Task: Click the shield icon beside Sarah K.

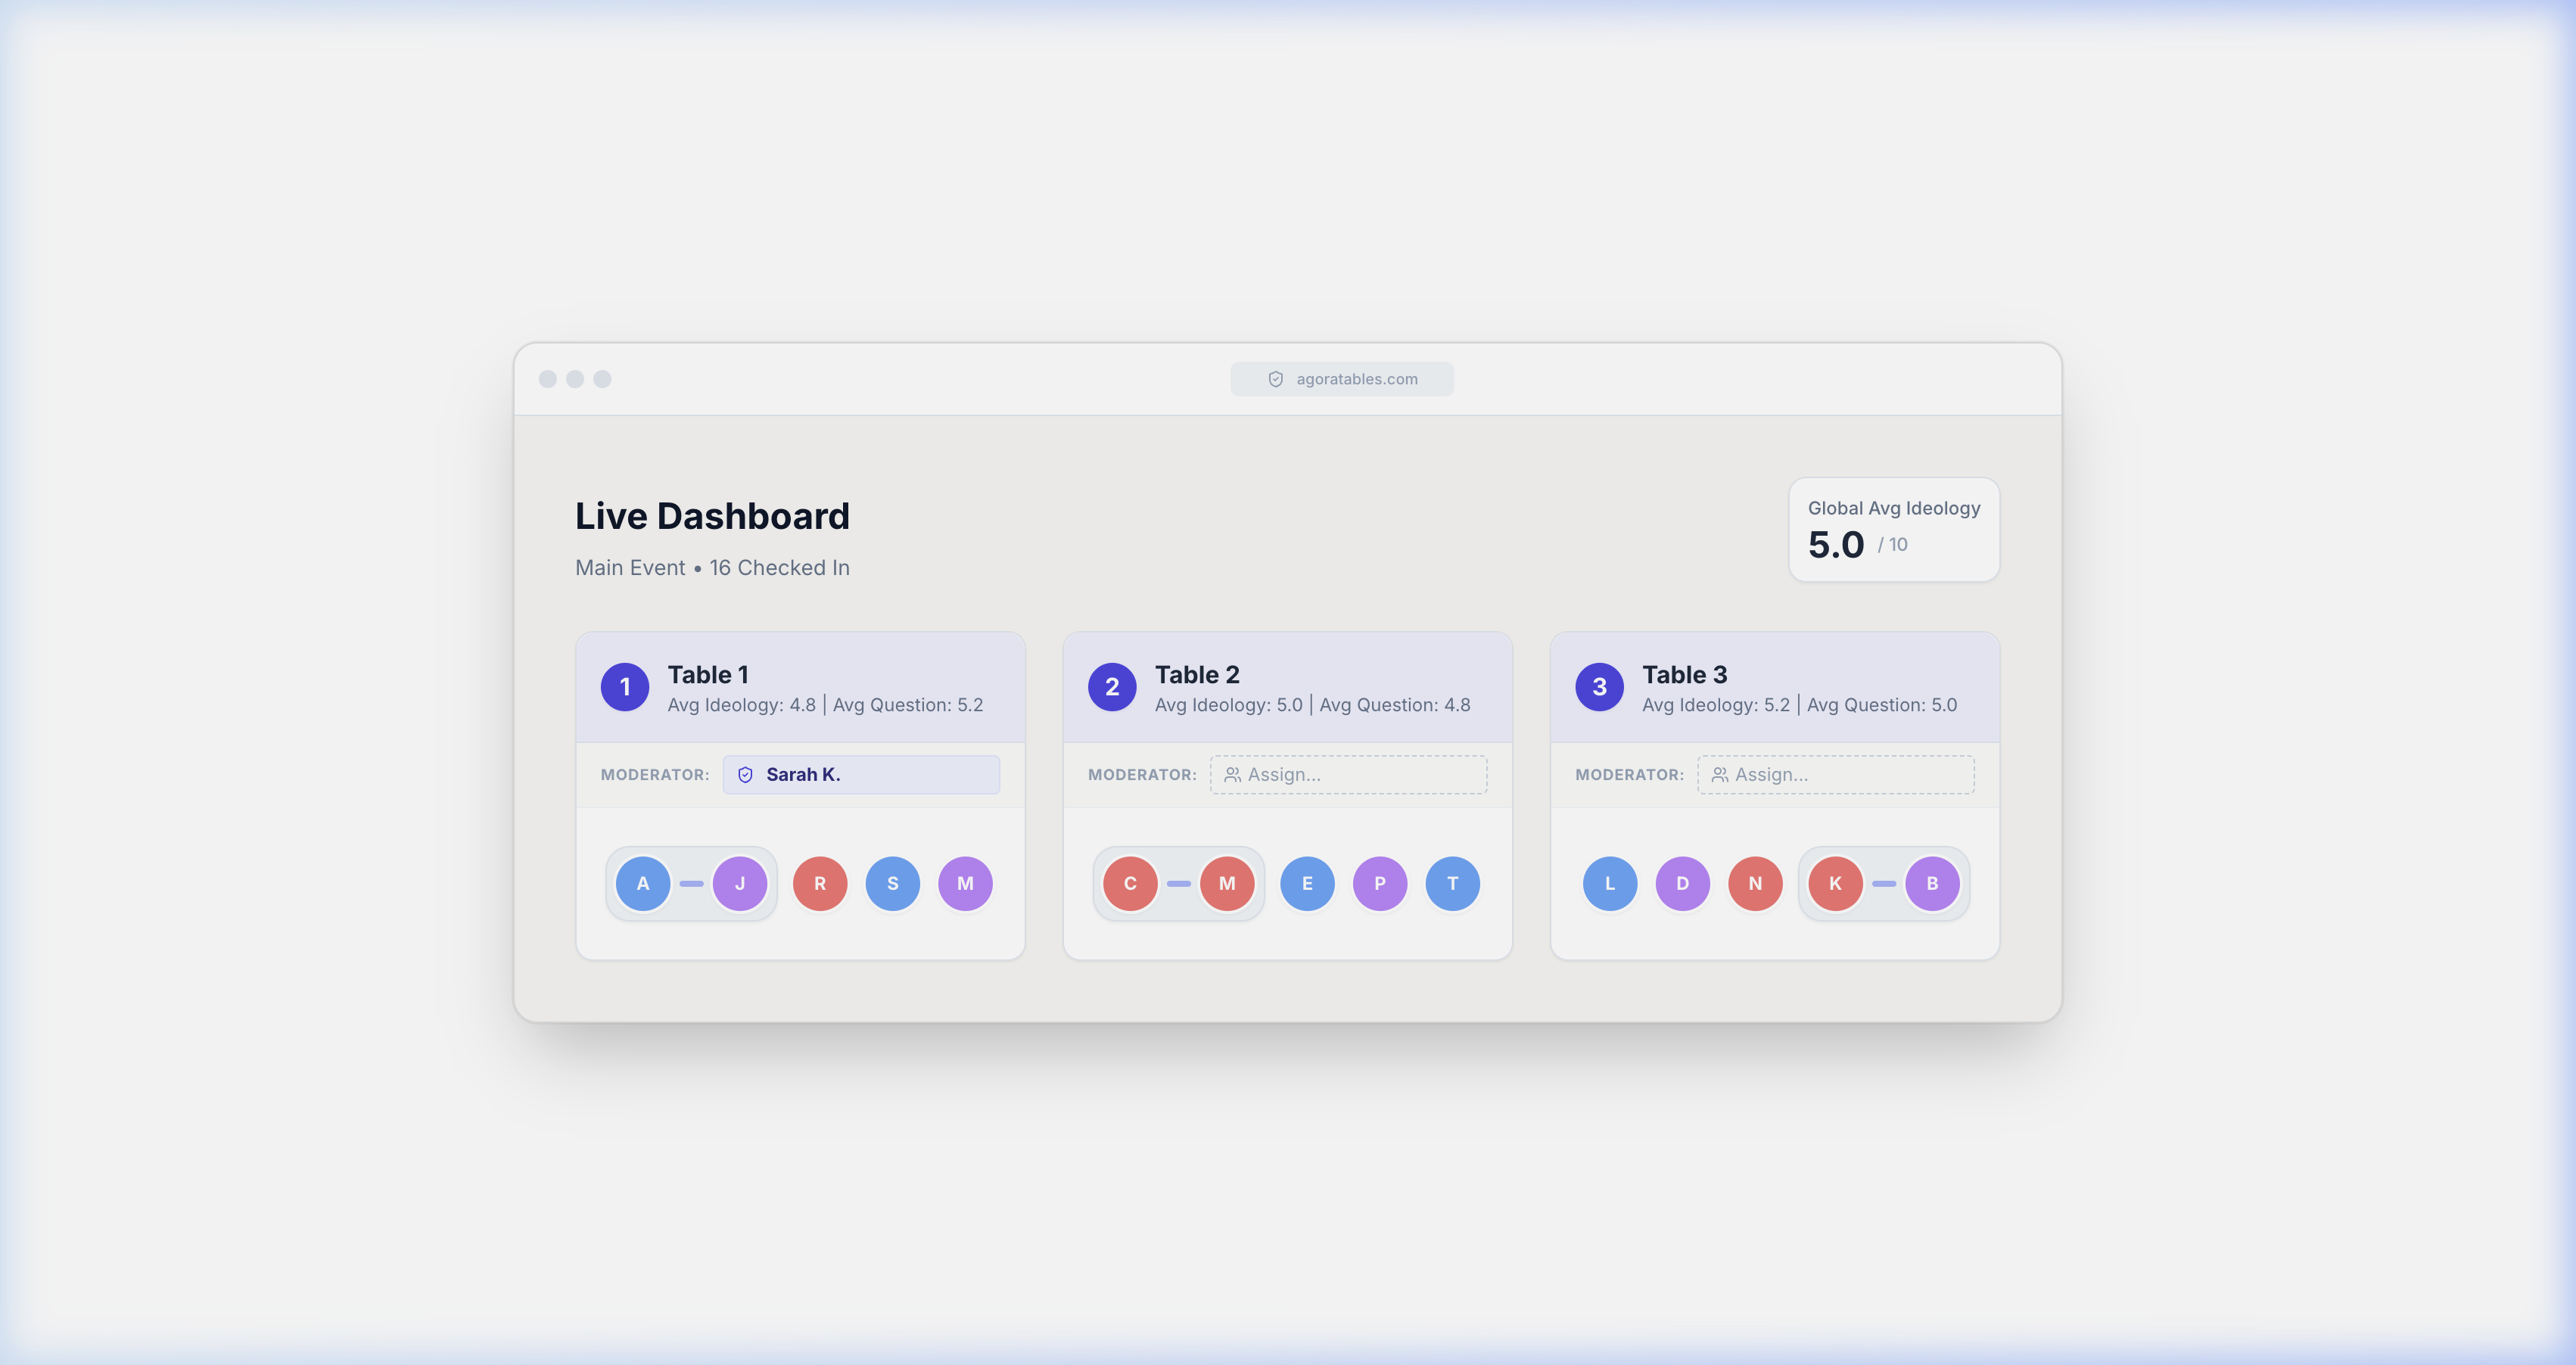Action: click(745, 774)
